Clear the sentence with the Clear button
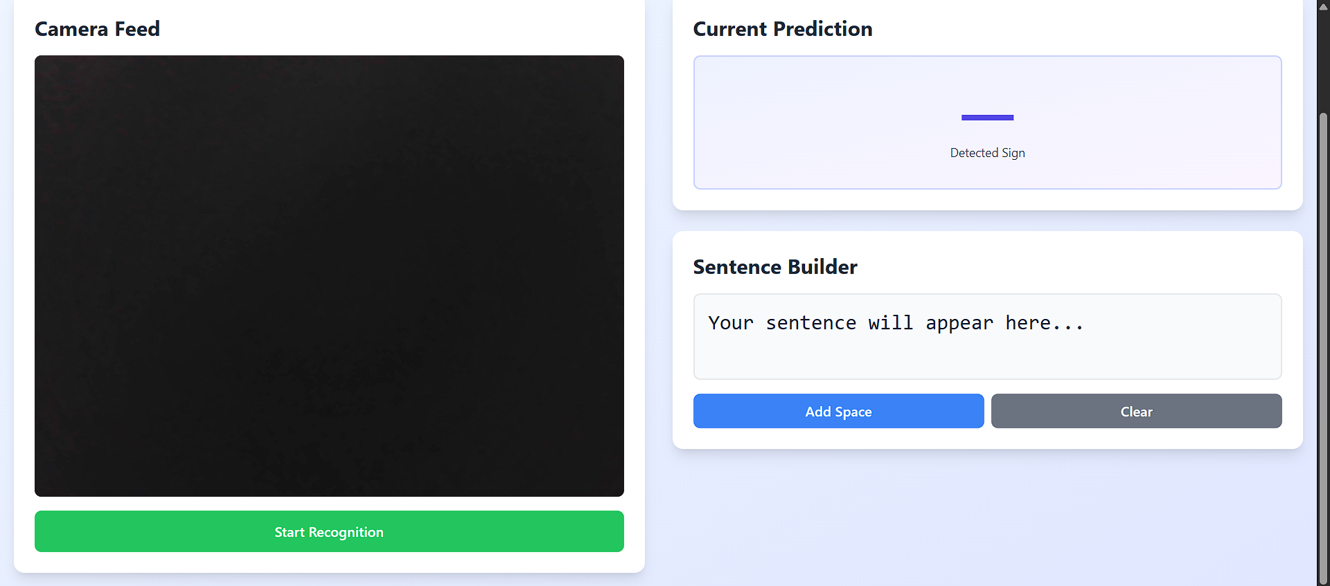The height and width of the screenshot is (586, 1330). (x=1136, y=411)
